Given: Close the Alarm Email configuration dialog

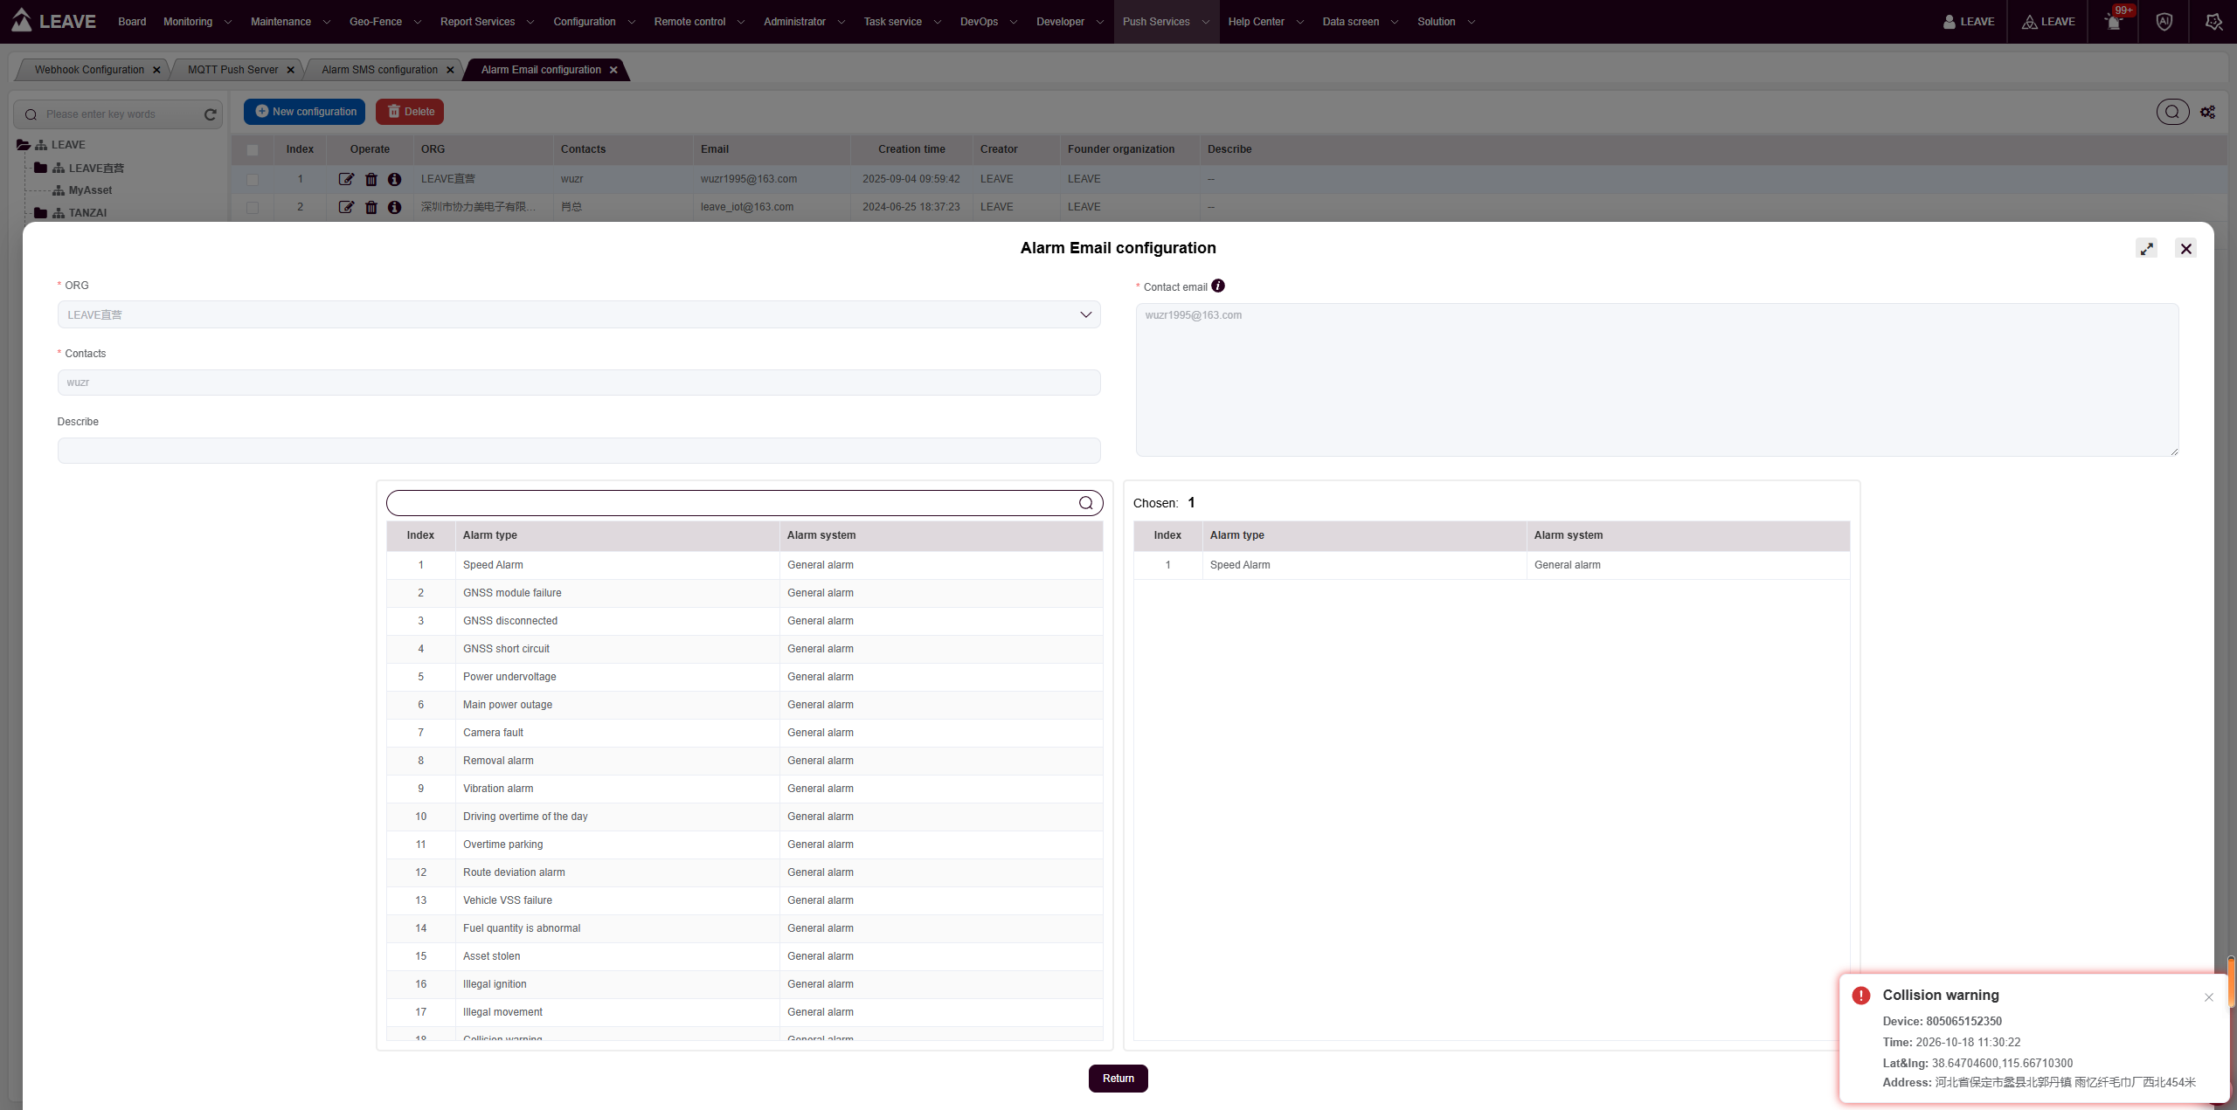Looking at the screenshot, I should tap(2186, 249).
